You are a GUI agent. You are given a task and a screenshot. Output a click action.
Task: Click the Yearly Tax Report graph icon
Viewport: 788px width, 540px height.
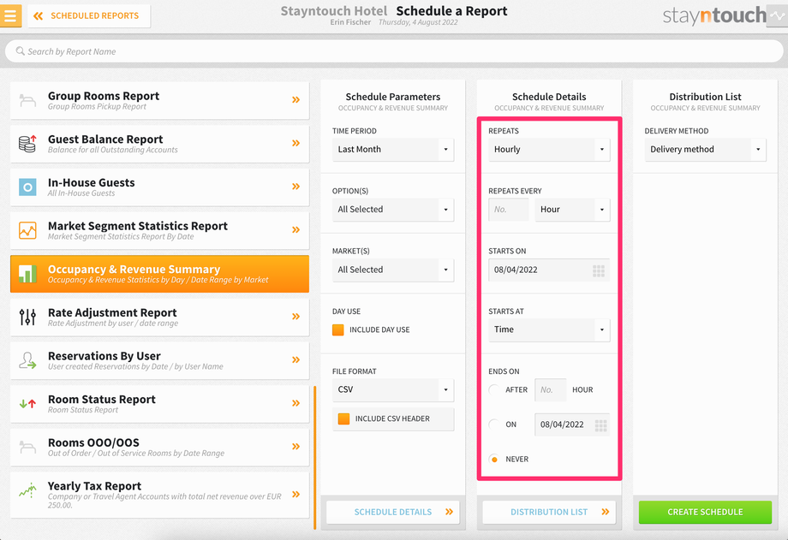point(27,490)
